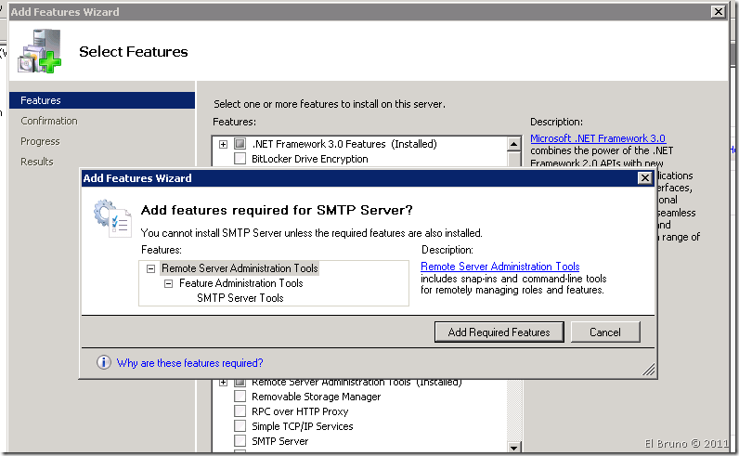Enable RPC over HTTP Proxy checkbox
Image resolution: width=739 pixels, height=456 pixels.
pyautogui.click(x=240, y=411)
